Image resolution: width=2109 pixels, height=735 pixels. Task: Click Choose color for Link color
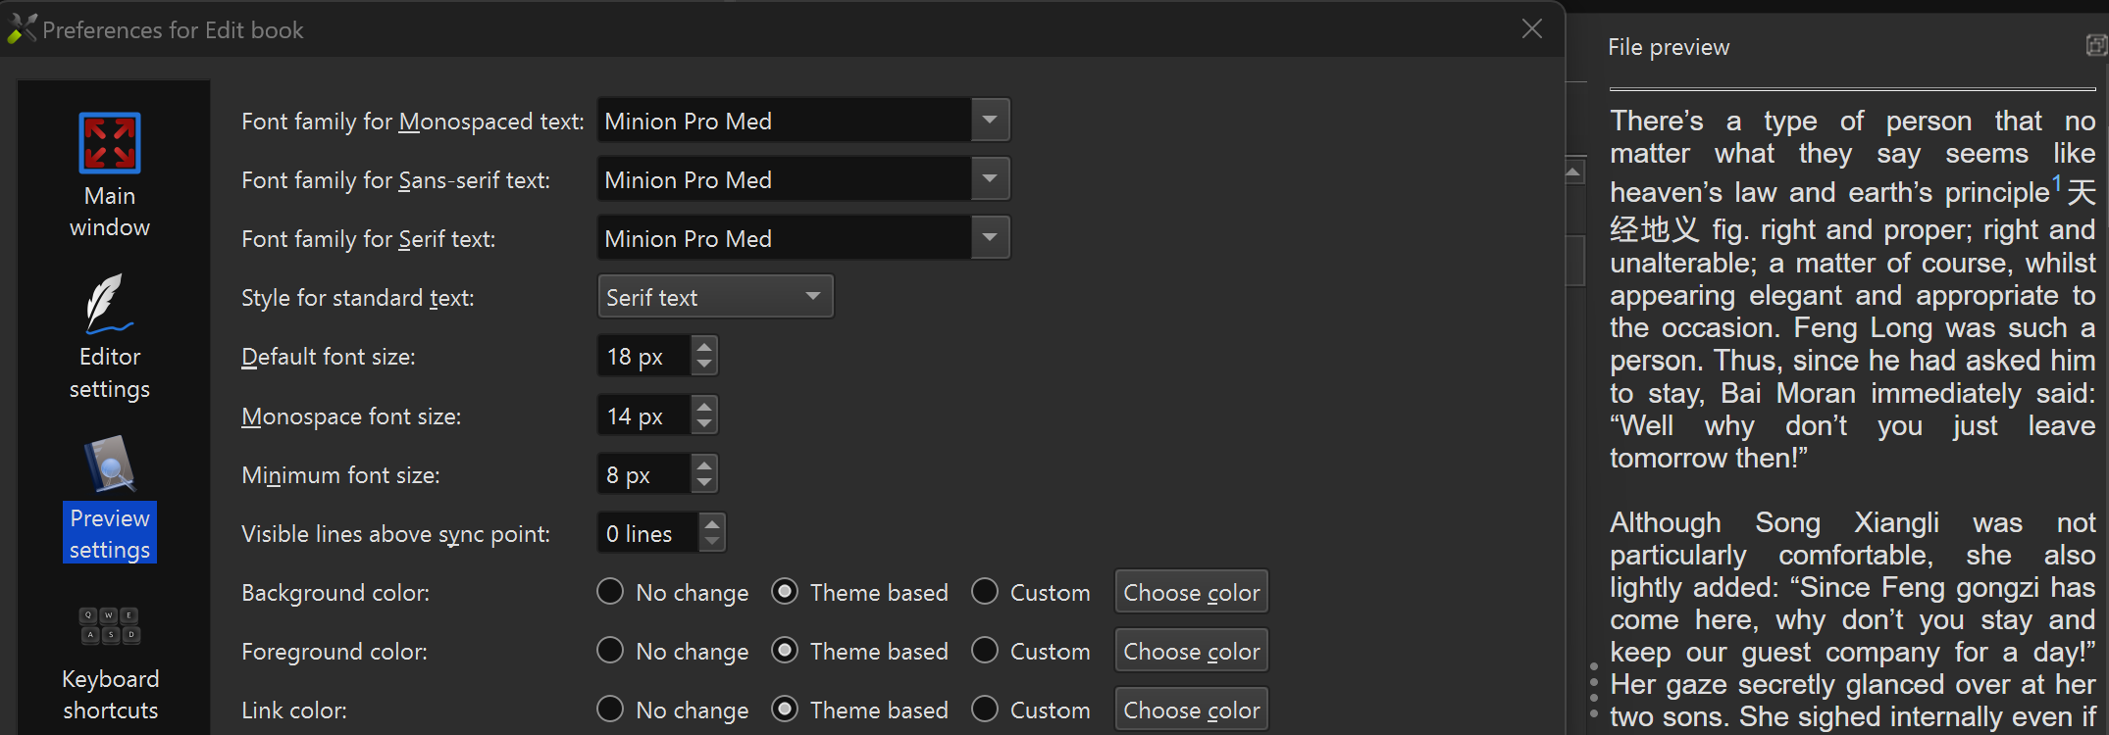(1191, 710)
